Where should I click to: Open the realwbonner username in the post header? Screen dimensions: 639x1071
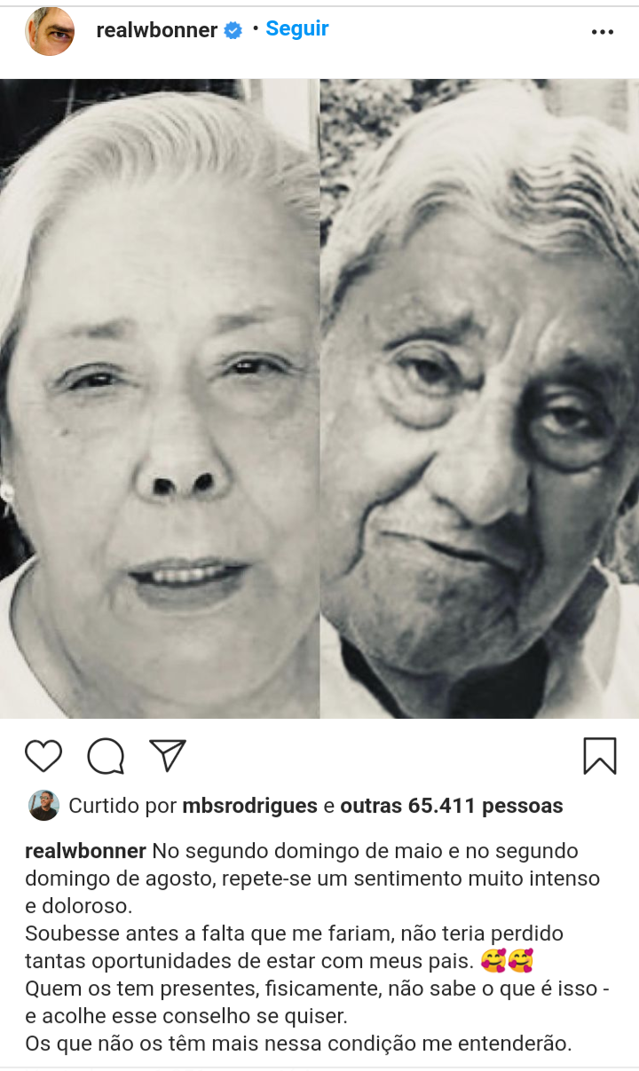click(157, 30)
